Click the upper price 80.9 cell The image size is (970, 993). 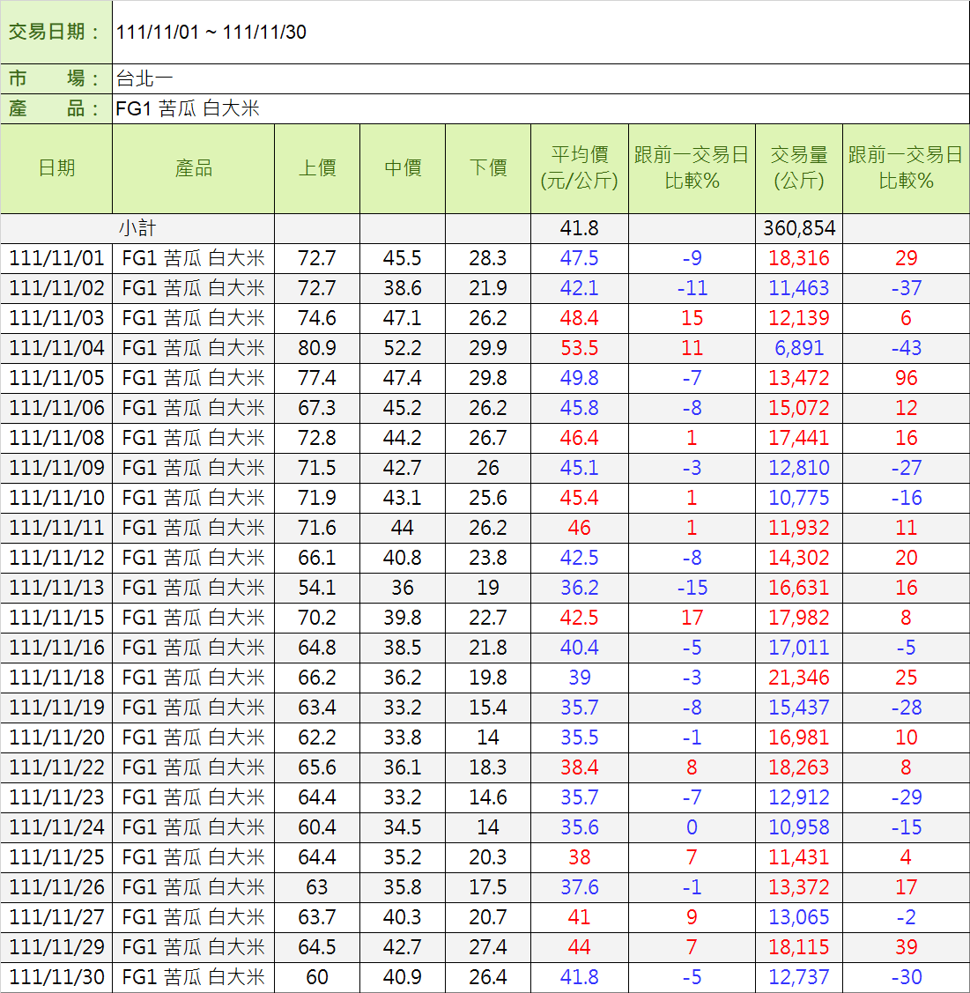point(317,348)
